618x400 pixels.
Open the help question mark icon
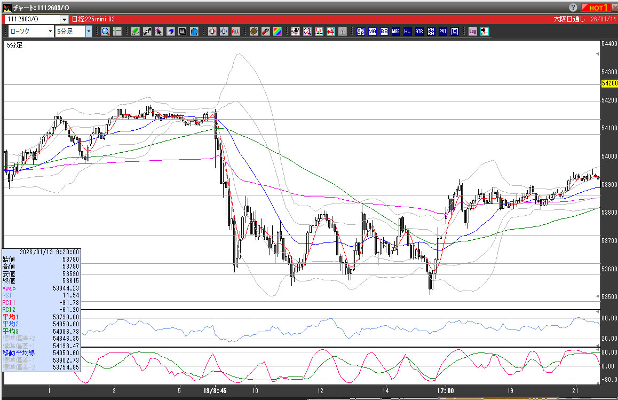(573, 7)
